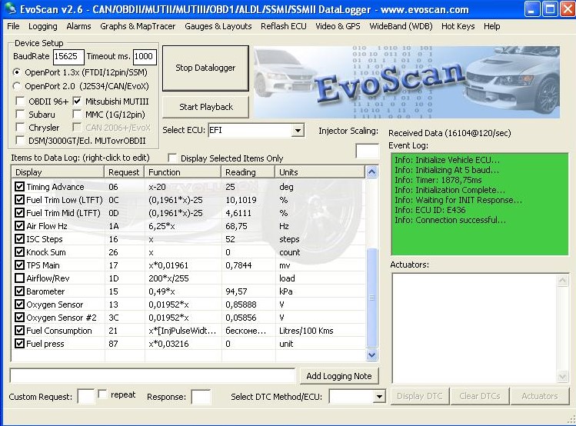Viewport: 576px width, 426px height.
Task: Toggle Display Selected Items Only
Action: (172, 158)
